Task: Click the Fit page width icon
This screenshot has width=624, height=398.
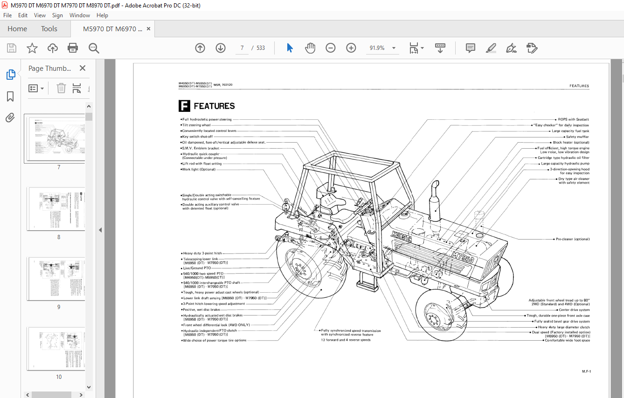Action: [x=413, y=48]
